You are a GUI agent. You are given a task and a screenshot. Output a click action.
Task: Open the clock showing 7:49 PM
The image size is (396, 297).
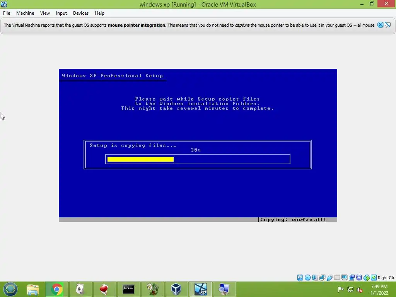379,289
